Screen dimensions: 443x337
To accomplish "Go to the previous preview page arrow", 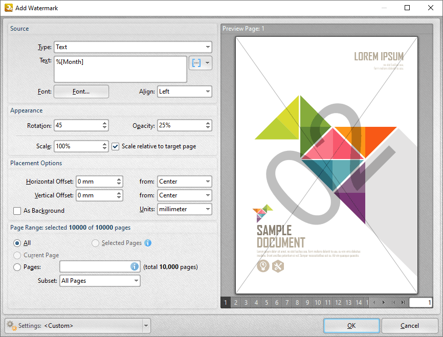I will pyautogui.click(x=374, y=302).
